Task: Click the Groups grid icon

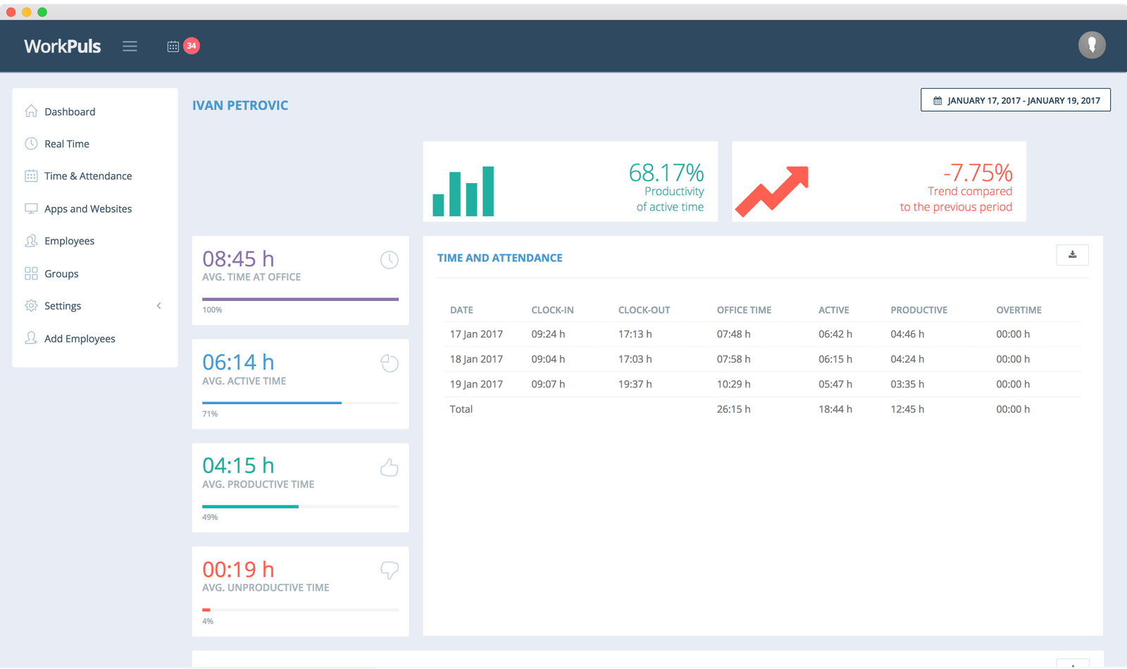Action: [x=31, y=273]
